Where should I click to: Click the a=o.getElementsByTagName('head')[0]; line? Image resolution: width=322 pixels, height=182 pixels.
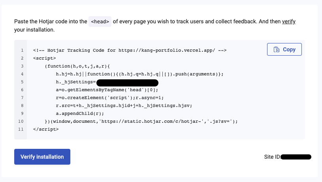pyautogui.click(x=107, y=90)
